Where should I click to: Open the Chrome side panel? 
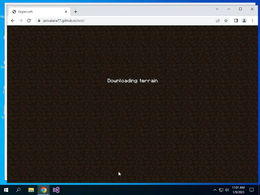tap(236, 21)
